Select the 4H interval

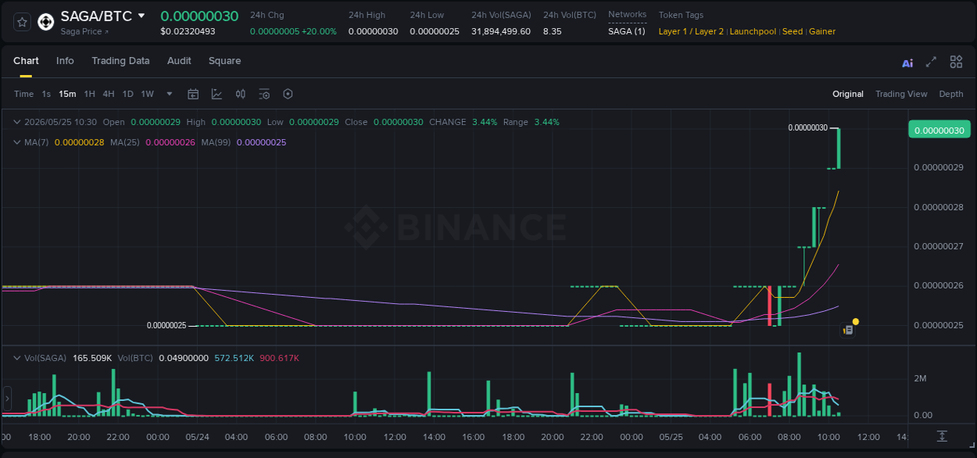pyautogui.click(x=109, y=94)
